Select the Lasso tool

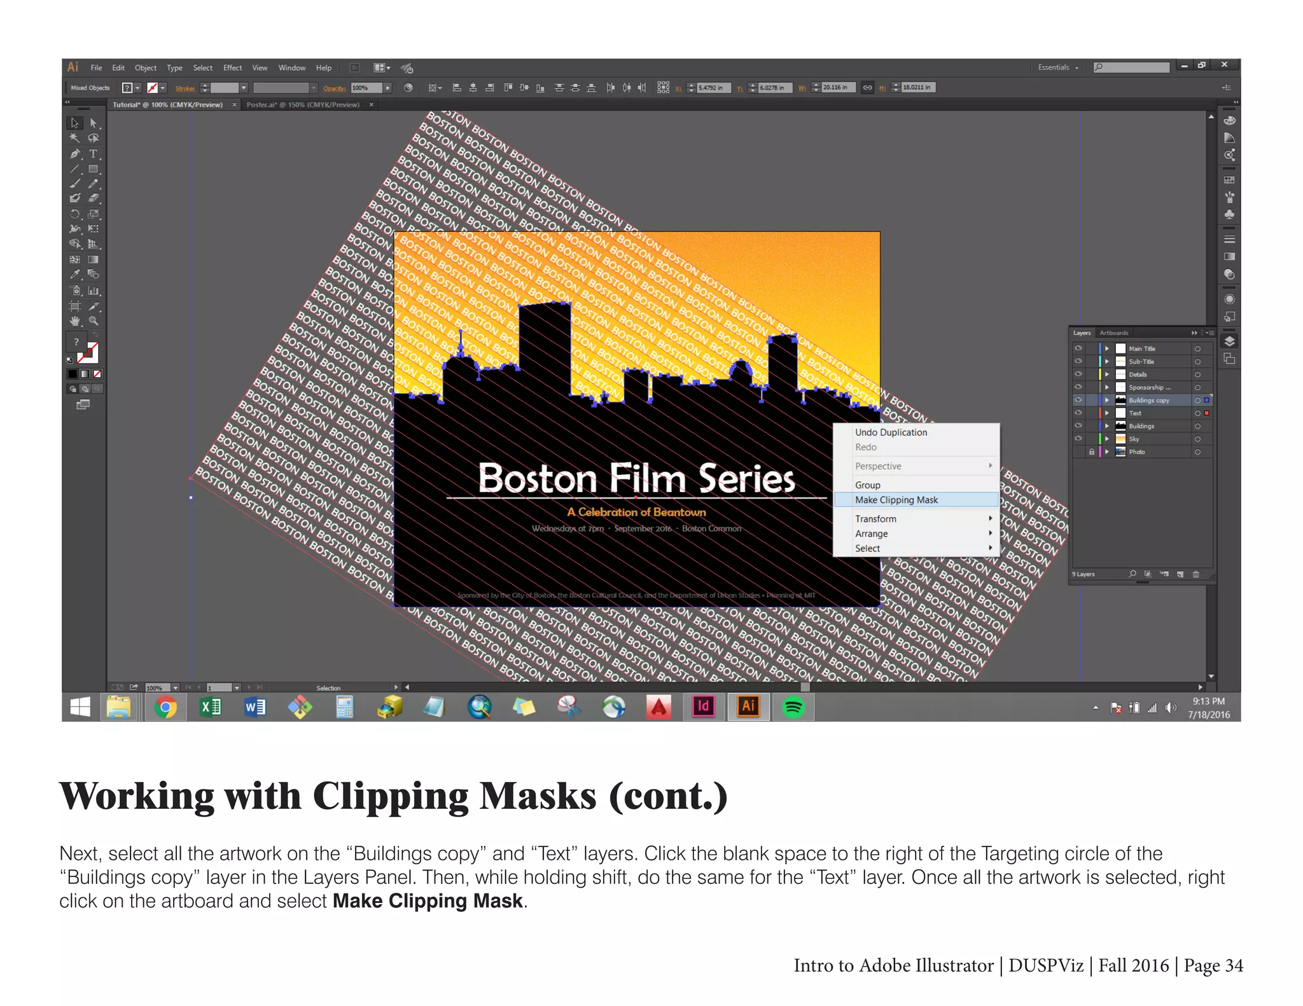pyautogui.click(x=93, y=138)
